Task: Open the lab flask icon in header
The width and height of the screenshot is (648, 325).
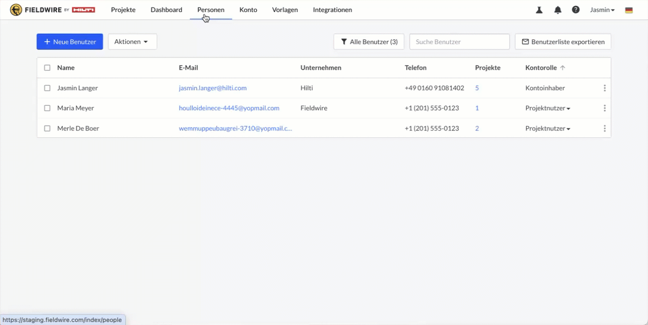Action: [x=539, y=10]
